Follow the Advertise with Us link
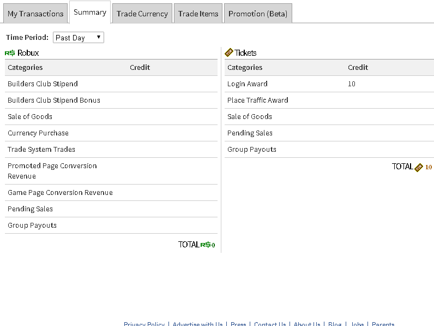The height and width of the screenshot is (326, 434). tap(197, 324)
